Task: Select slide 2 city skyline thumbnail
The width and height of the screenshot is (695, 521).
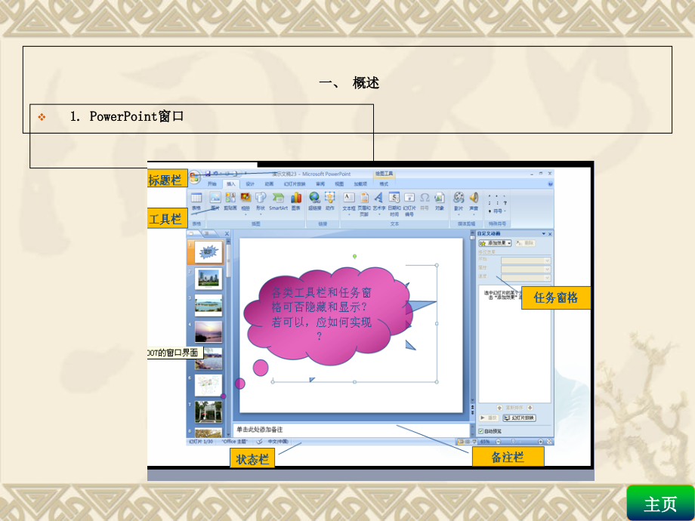Action: (x=208, y=278)
